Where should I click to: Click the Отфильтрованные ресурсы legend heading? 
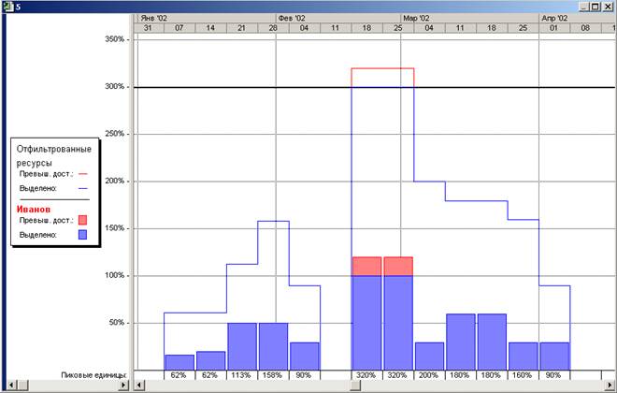[54, 156]
